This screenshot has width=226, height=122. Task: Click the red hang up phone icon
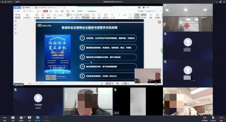221,118
